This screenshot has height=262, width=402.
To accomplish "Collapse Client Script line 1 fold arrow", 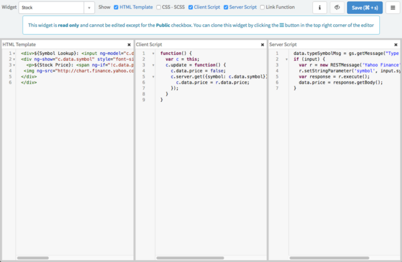I will click(x=153, y=54).
